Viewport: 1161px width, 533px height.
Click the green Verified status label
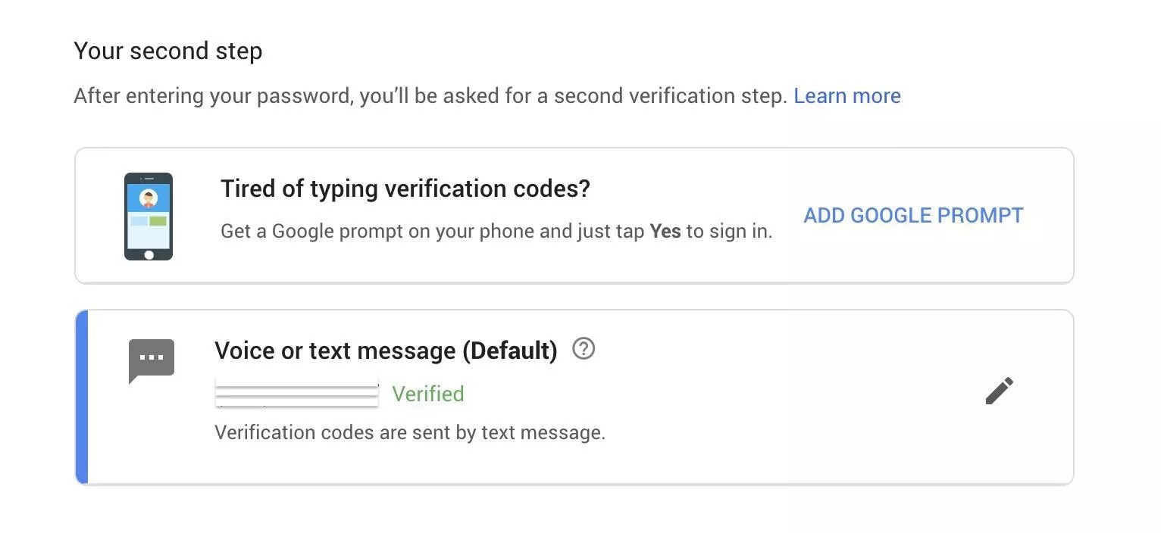click(427, 394)
